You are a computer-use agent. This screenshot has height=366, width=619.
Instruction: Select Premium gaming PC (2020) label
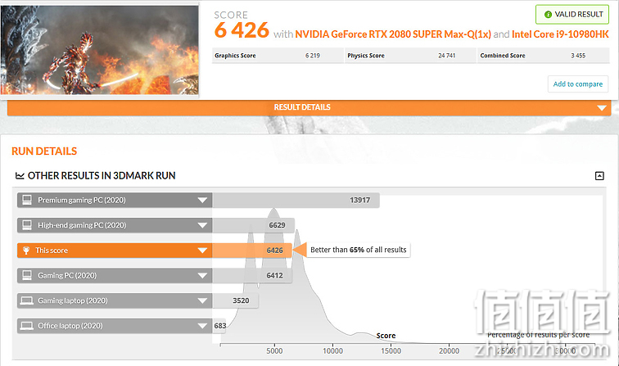pos(82,200)
